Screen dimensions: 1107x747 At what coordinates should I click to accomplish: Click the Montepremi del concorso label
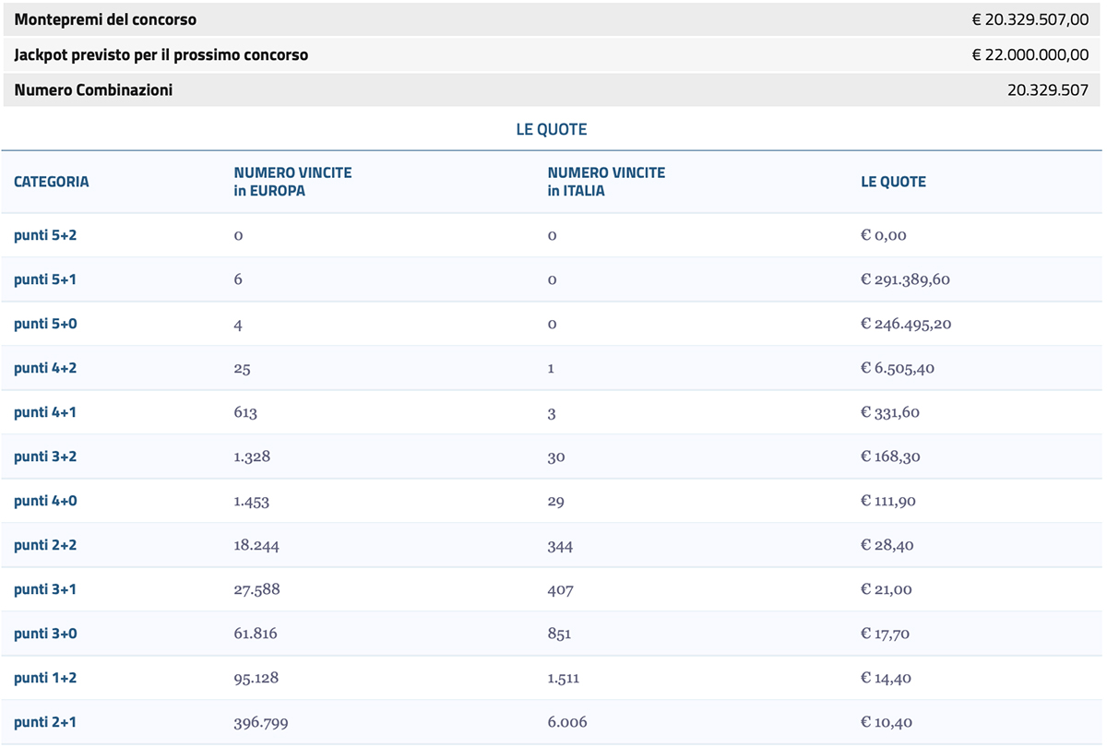tap(105, 19)
